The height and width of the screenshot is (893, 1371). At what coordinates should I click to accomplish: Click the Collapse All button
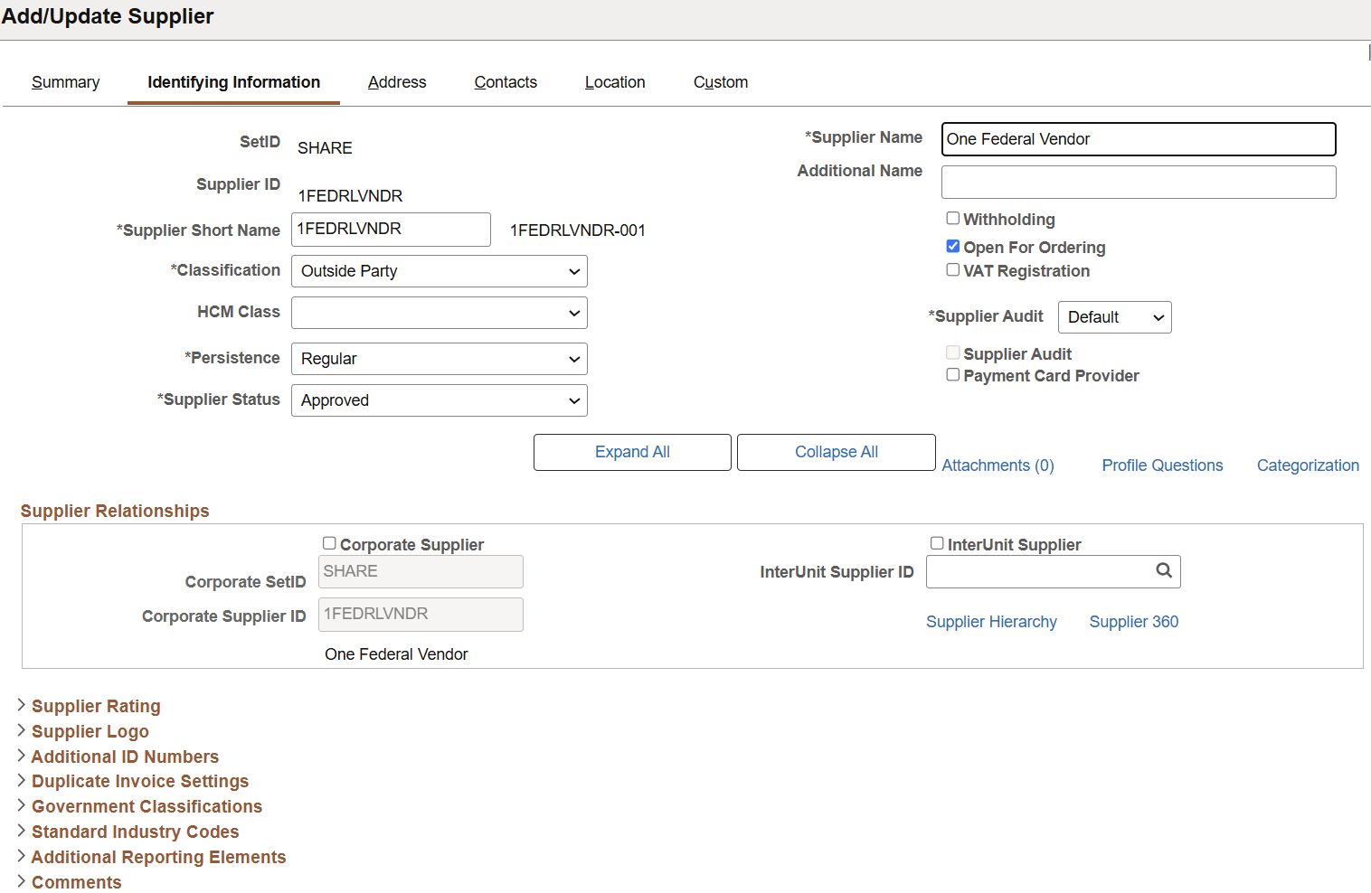click(835, 452)
